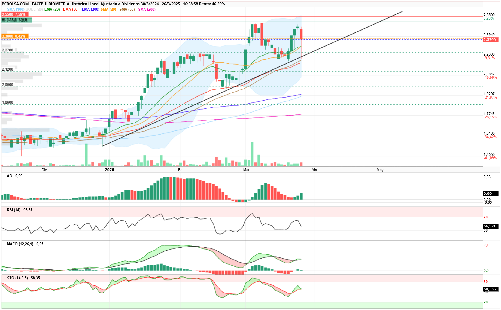This screenshot has height=310, width=501.
Task: Select the green 0,0 MACD scale value
Action: (486, 271)
